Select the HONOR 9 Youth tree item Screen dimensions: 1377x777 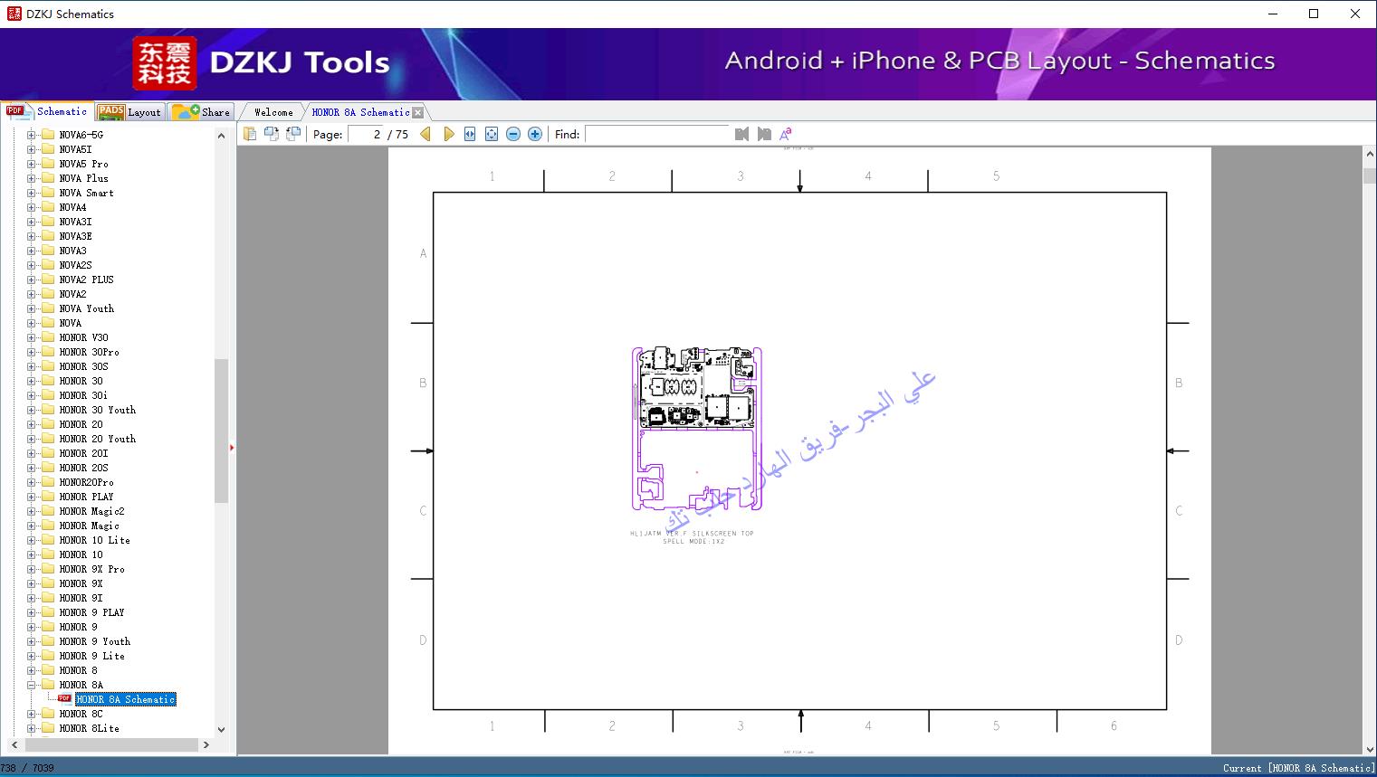pos(95,641)
